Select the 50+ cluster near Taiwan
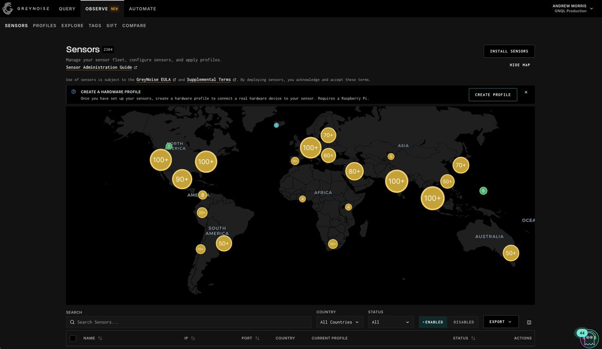This screenshot has height=349, width=602. coord(447,181)
